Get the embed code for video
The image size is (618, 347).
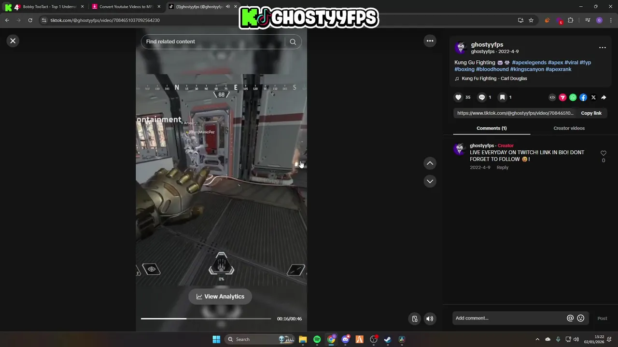(x=552, y=97)
